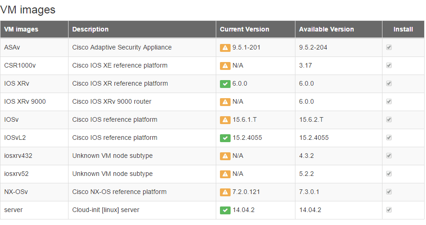
Task: Click the Install column header
Action: (403, 29)
